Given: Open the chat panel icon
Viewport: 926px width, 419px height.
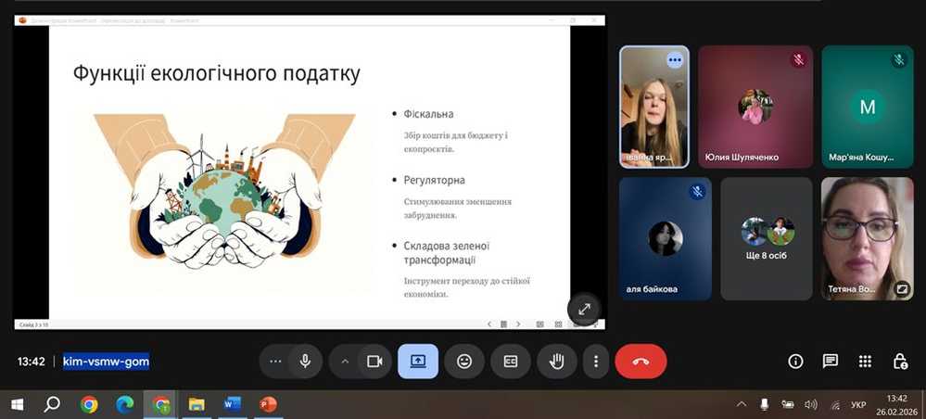Looking at the screenshot, I should tap(830, 362).
